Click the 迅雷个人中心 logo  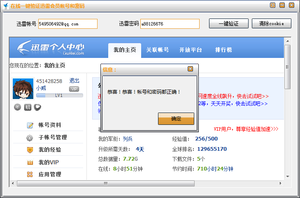pyautogui.click(x=51, y=48)
